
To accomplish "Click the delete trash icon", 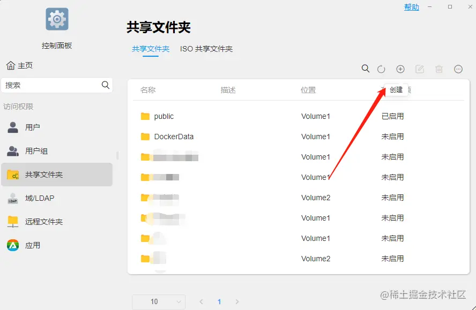I will click(x=439, y=69).
